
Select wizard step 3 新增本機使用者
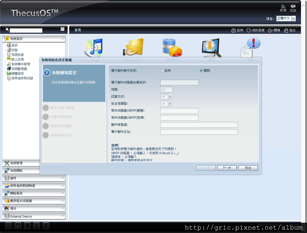58,117
